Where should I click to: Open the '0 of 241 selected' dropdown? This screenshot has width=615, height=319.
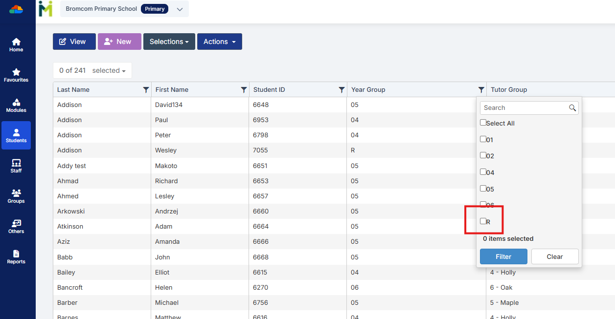click(x=92, y=70)
